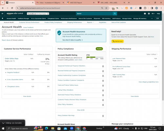The height and width of the screenshot is (131, 164).
Task: Switch to AMZ EOD Report tab
Action: coord(81,3)
